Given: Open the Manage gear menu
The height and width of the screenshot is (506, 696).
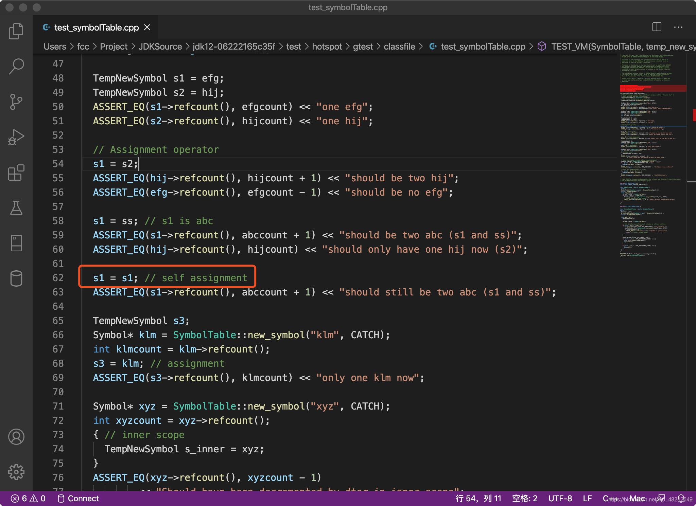Looking at the screenshot, I should [x=16, y=472].
